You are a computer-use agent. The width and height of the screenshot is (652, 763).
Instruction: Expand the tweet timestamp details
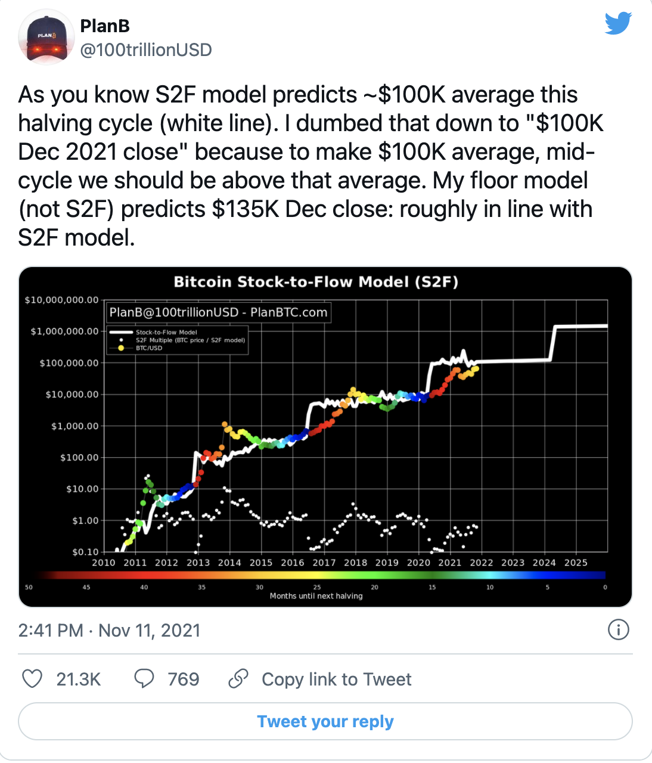point(110,630)
